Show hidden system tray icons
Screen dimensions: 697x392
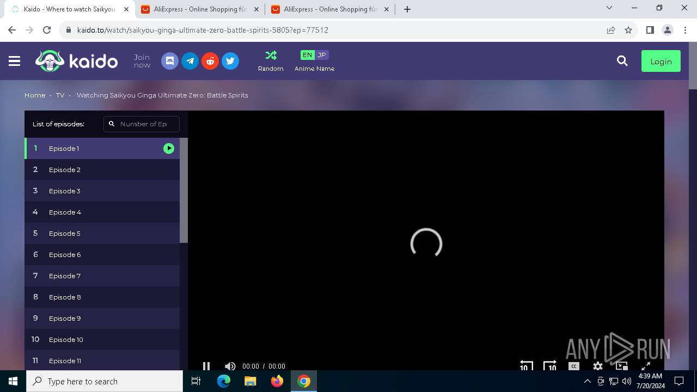587,381
